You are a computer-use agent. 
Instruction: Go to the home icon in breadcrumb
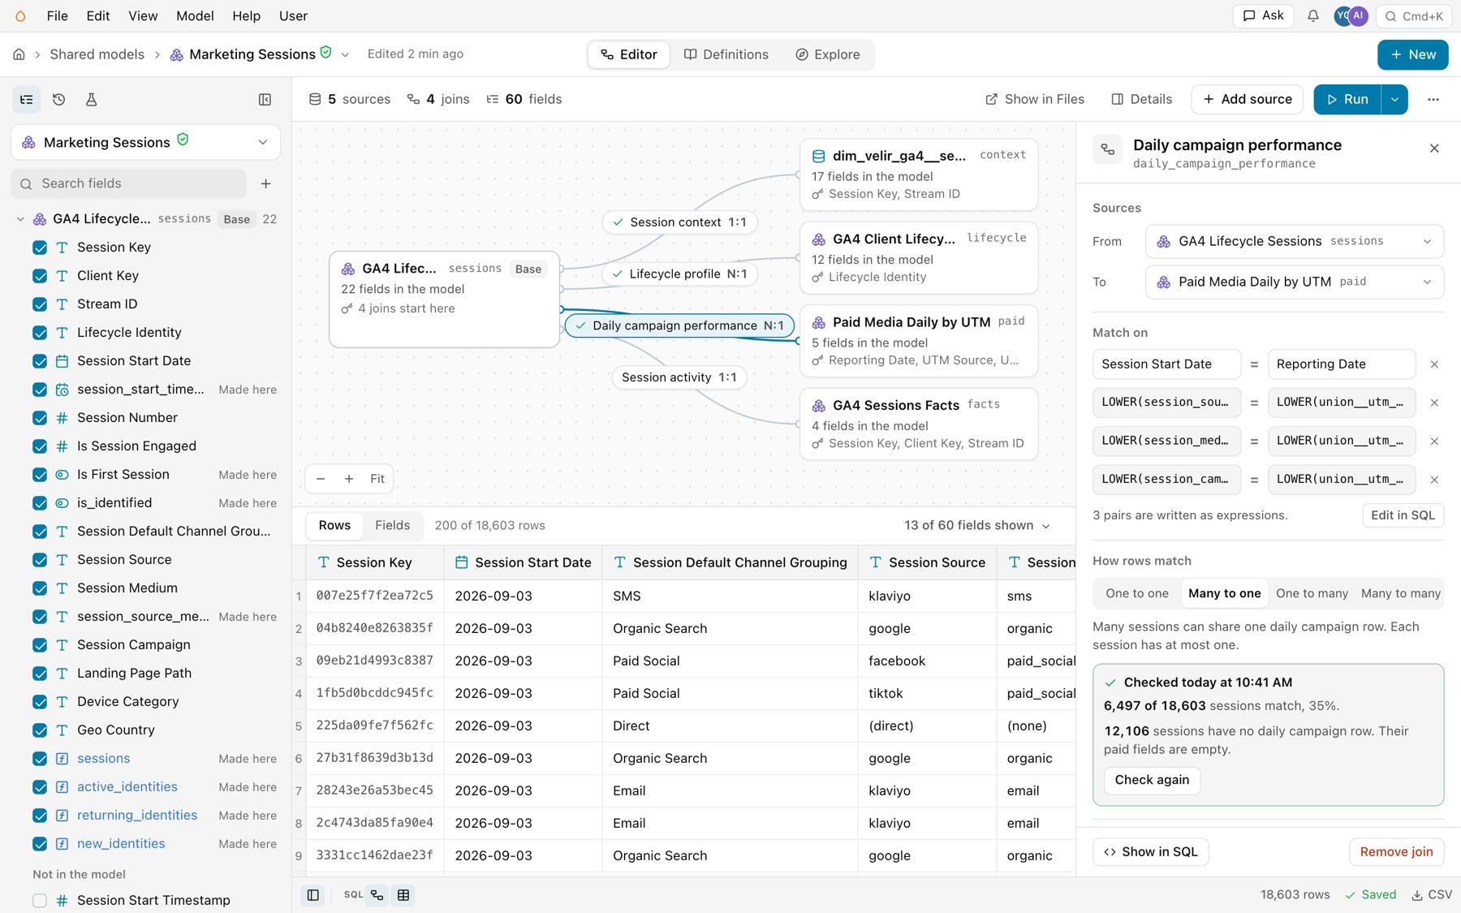(x=19, y=54)
